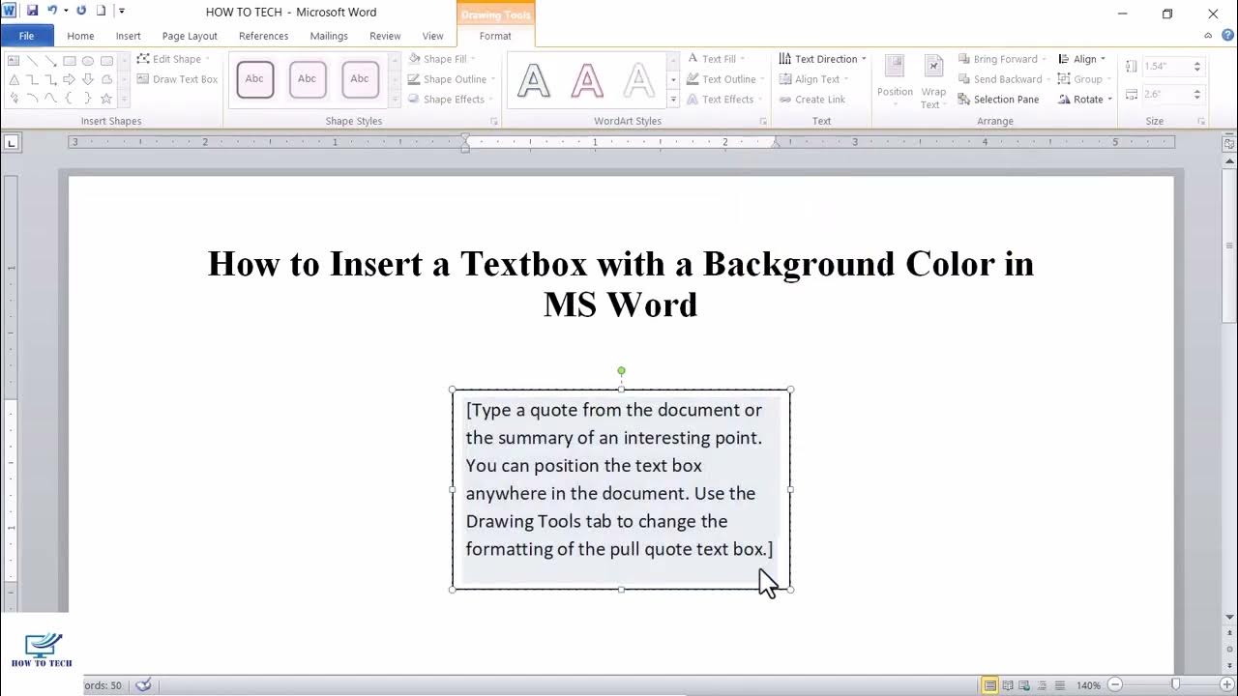Image resolution: width=1238 pixels, height=696 pixels.
Task: Click Create Link button
Action: pos(811,100)
